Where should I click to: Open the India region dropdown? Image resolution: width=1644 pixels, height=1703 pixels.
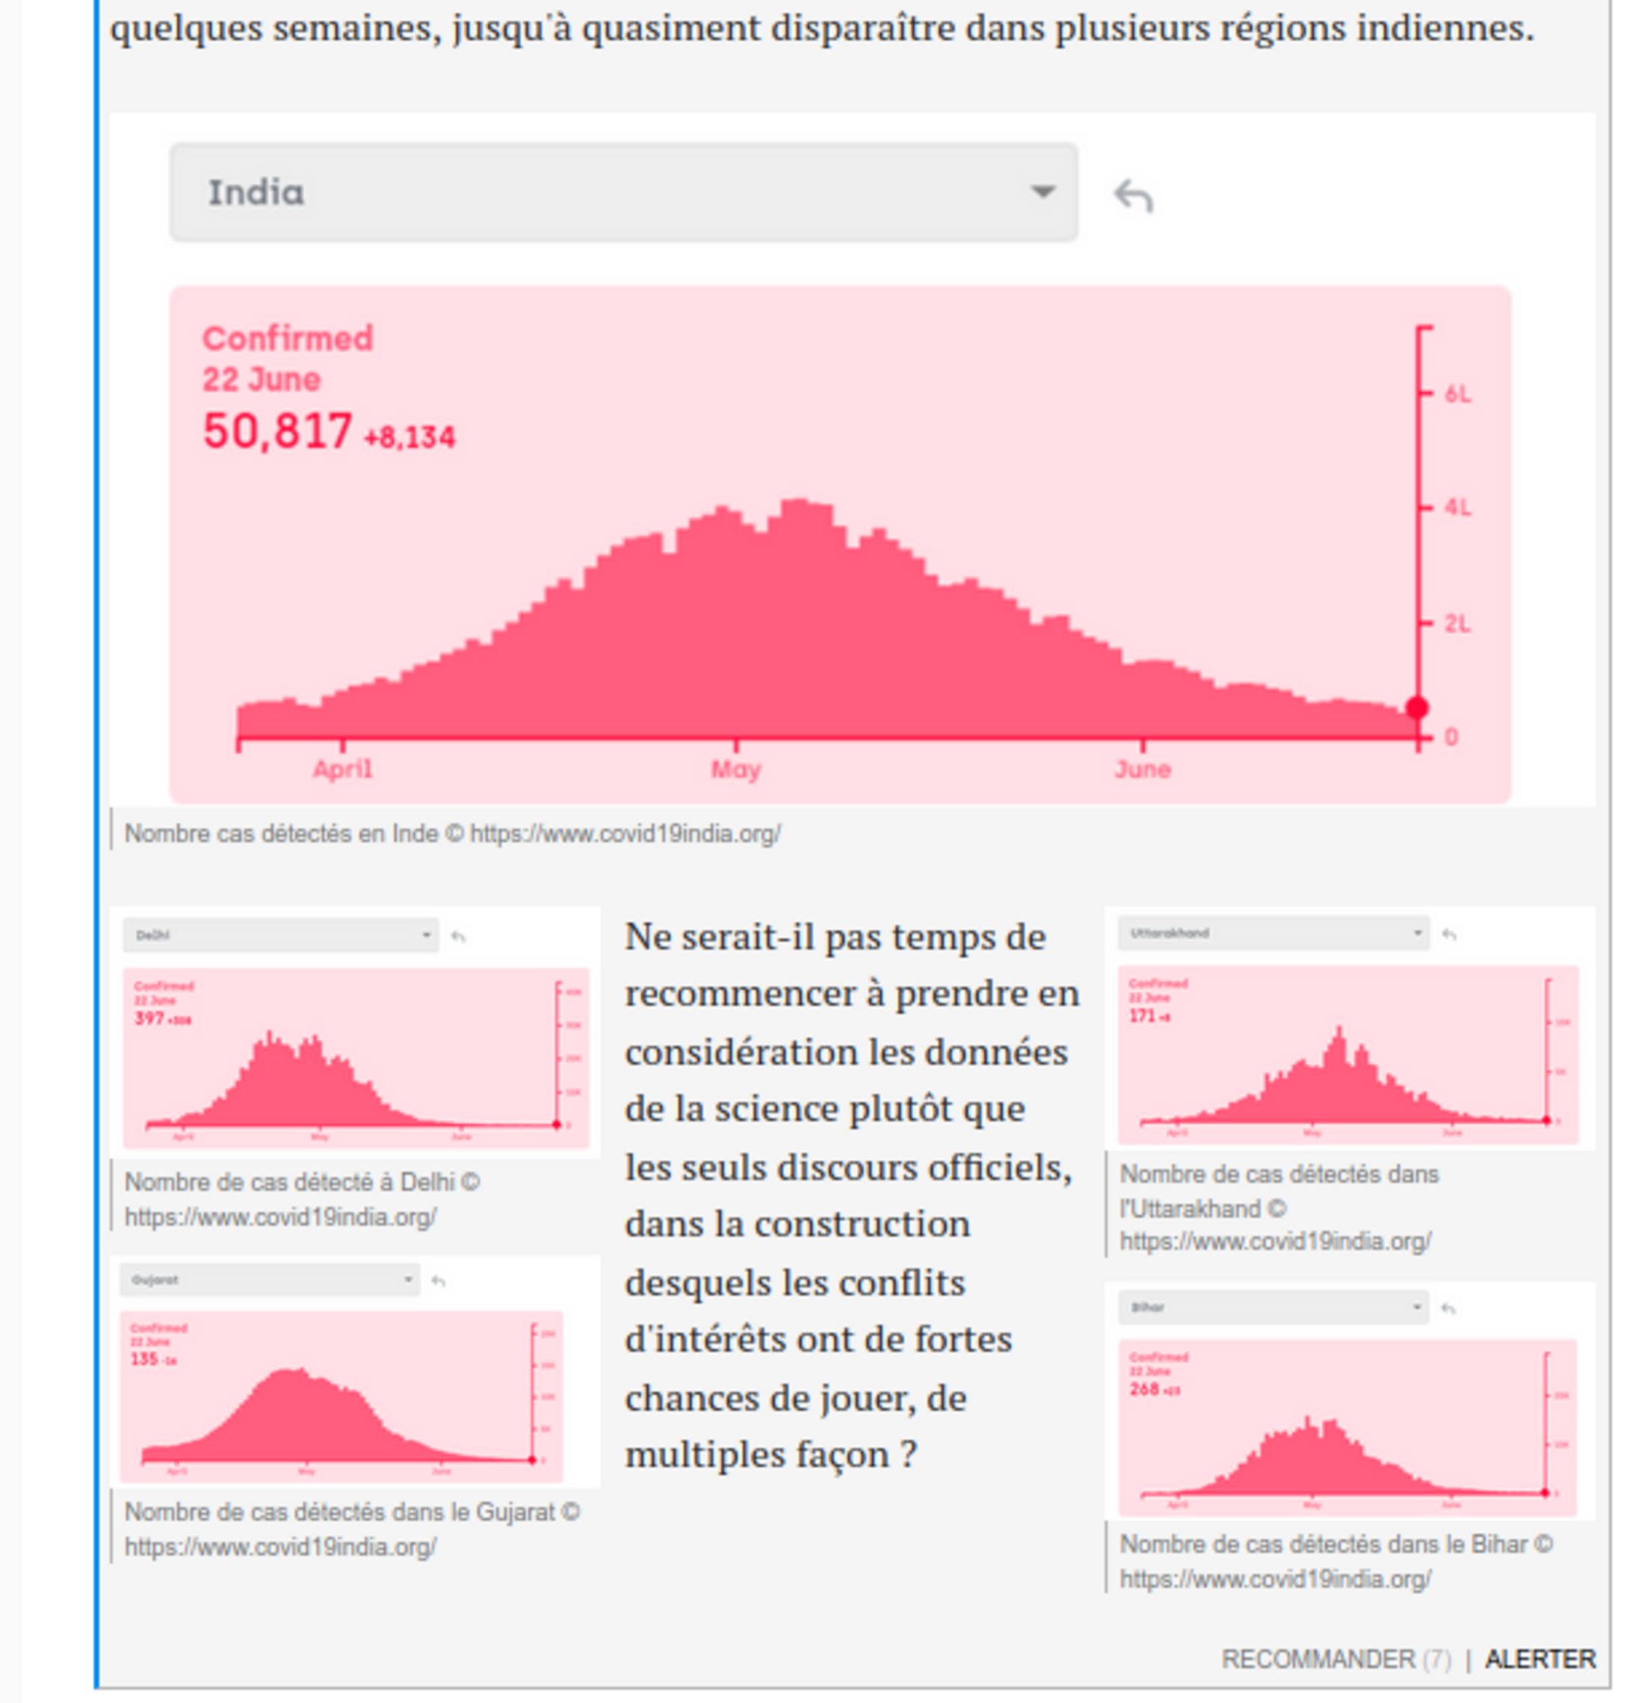coord(623,192)
